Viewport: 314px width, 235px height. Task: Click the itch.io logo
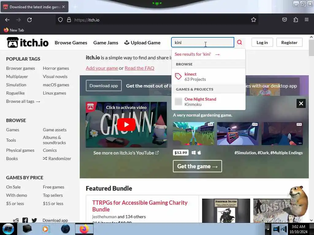coord(27,42)
